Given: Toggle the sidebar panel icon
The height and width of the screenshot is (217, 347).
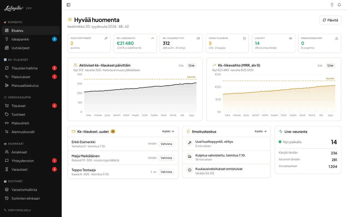Looking at the screenshot, I should click(68, 5).
